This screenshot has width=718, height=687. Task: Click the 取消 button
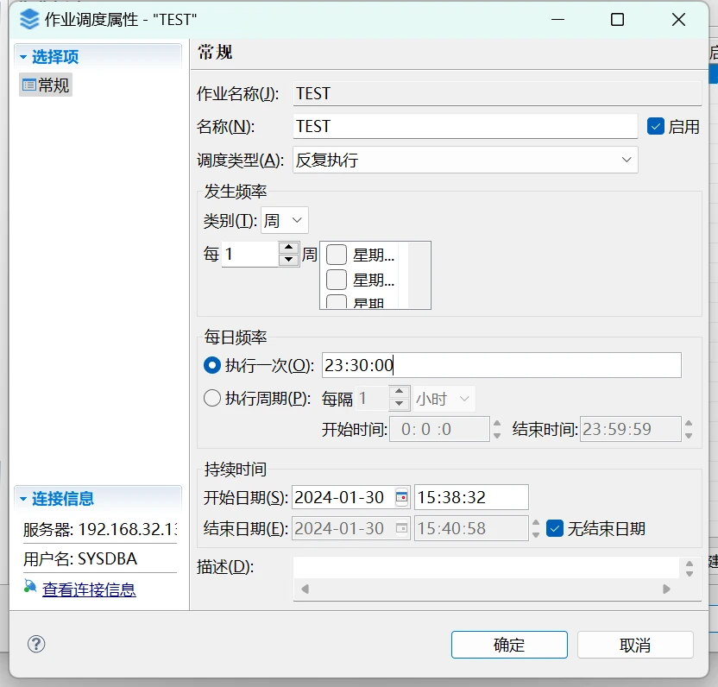634,645
